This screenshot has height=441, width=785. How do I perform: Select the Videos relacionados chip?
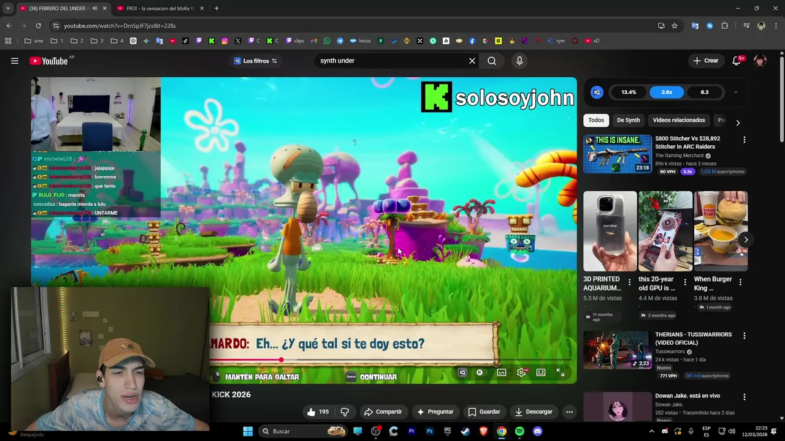click(679, 120)
